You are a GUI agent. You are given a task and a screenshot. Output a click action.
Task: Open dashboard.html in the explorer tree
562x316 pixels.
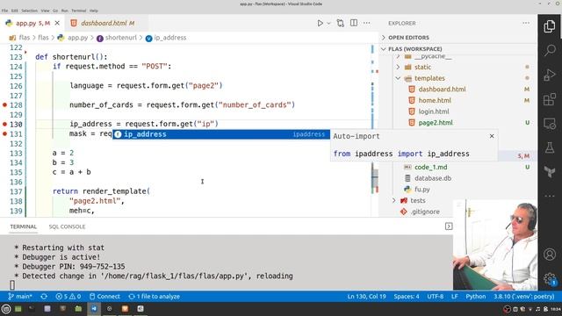(x=442, y=90)
